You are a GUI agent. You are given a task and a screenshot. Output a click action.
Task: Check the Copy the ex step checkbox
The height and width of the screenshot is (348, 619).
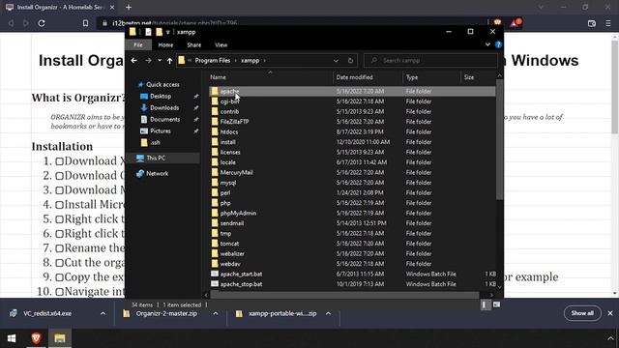[59, 277]
